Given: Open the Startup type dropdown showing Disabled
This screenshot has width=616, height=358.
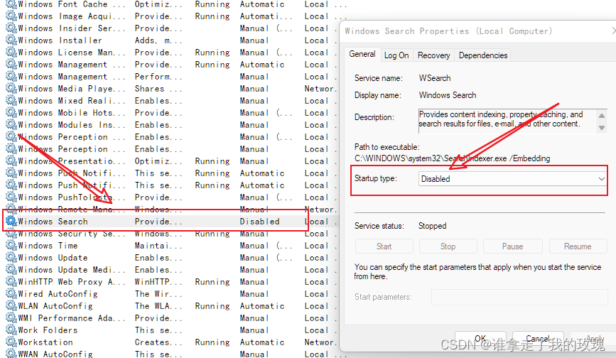Looking at the screenshot, I should coord(513,178).
